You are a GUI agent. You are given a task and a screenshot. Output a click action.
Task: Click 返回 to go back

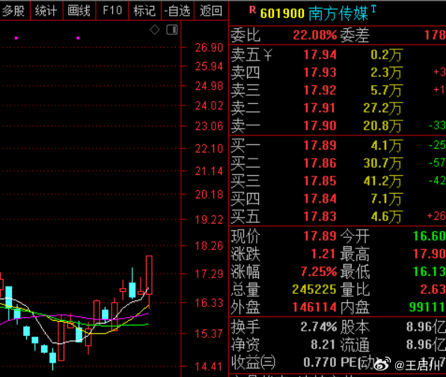pos(211,10)
